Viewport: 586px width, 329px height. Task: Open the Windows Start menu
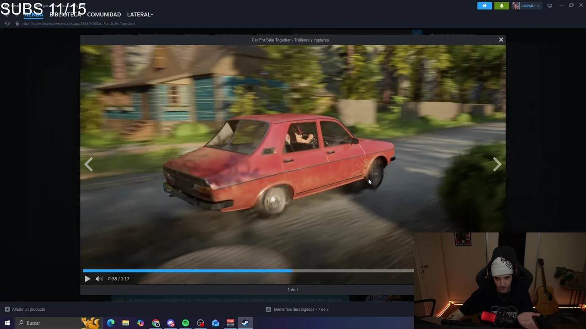(x=7, y=323)
